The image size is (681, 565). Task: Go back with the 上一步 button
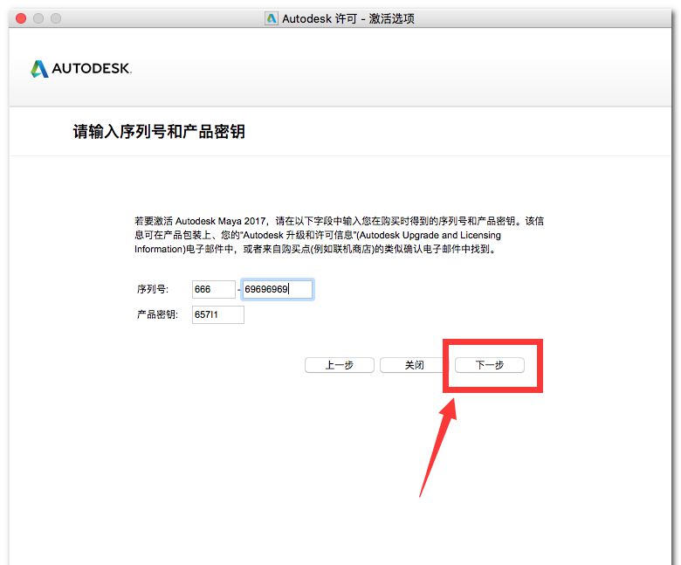340,365
